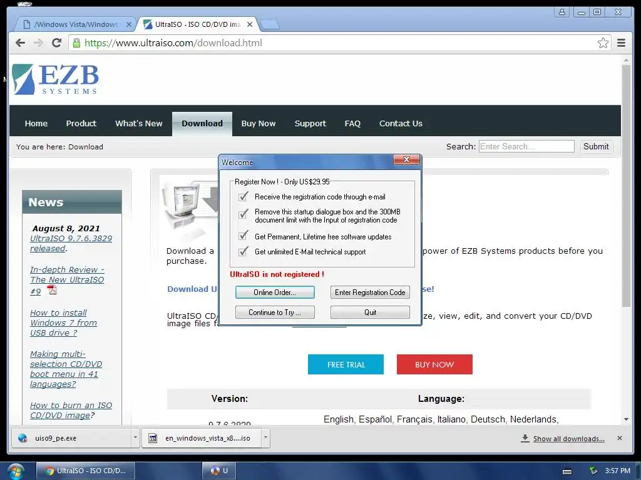Image resolution: width=641 pixels, height=480 pixels.
Task: Click the search Submit button
Action: pyautogui.click(x=596, y=146)
